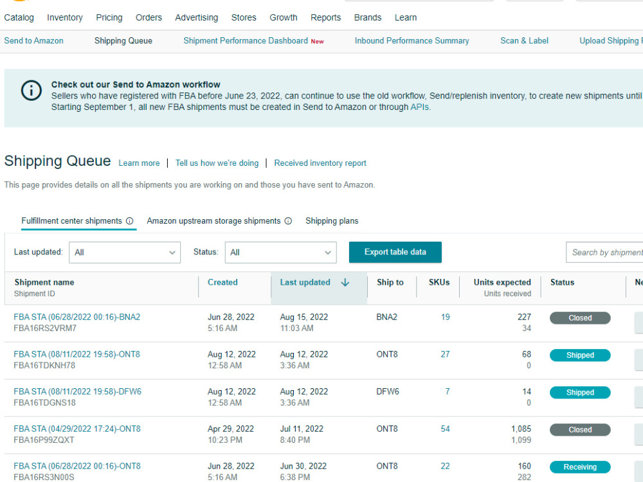Click SKU count 54 link
The width and height of the screenshot is (643, 482).
(x=446, y=429)
